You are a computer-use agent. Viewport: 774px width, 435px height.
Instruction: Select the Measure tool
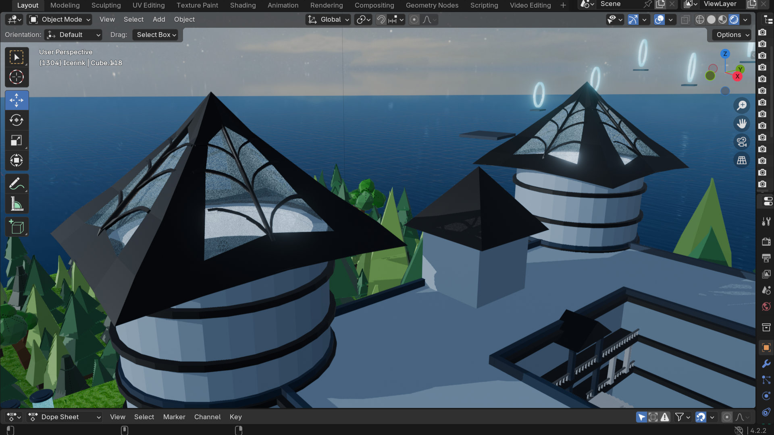[17, 204]
